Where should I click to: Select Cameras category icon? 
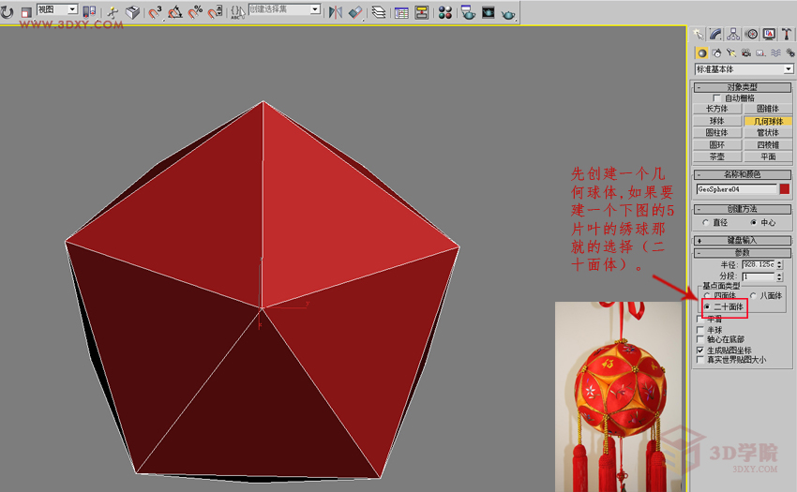coord(746,52)
